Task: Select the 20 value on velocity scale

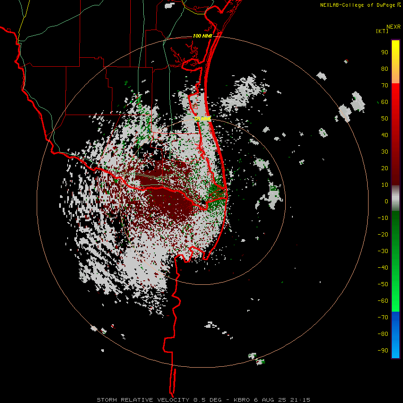Action: coord(385,168)
